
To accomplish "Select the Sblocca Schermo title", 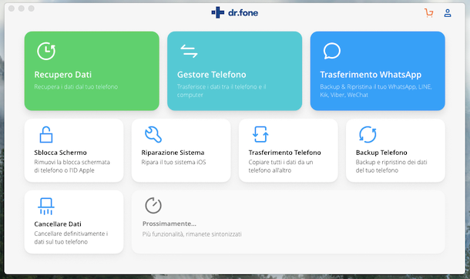I will [x=60, y=153].
